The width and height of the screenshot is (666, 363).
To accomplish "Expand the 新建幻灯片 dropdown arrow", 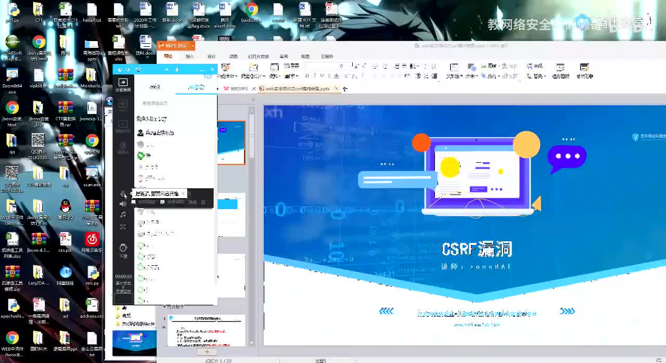I will 264,76.
